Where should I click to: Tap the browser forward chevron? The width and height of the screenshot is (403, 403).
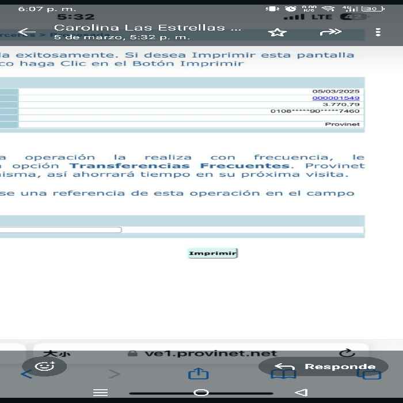click(x=114, y=374)
